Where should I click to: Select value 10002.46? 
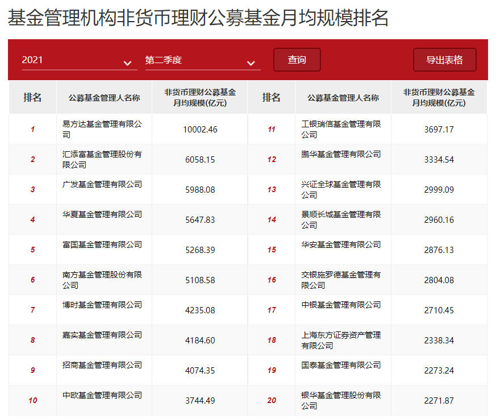pyautogui.click(x=200, y=130)
